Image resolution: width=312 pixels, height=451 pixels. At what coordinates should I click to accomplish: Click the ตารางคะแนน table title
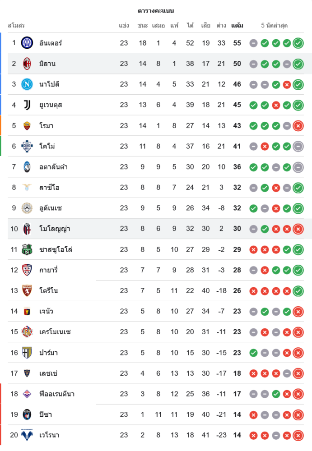point(156,11)
